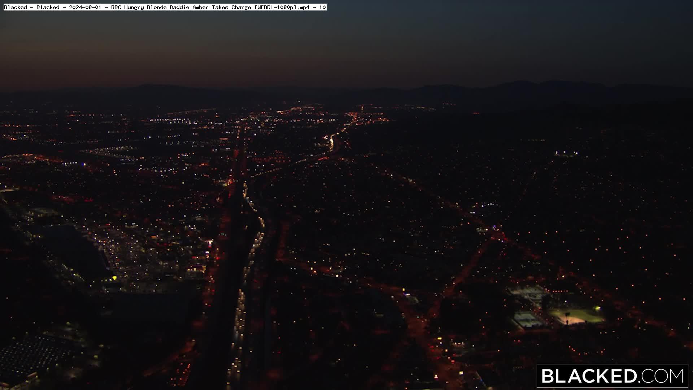Click the curving bright road near the horizon

click(331, 141)
